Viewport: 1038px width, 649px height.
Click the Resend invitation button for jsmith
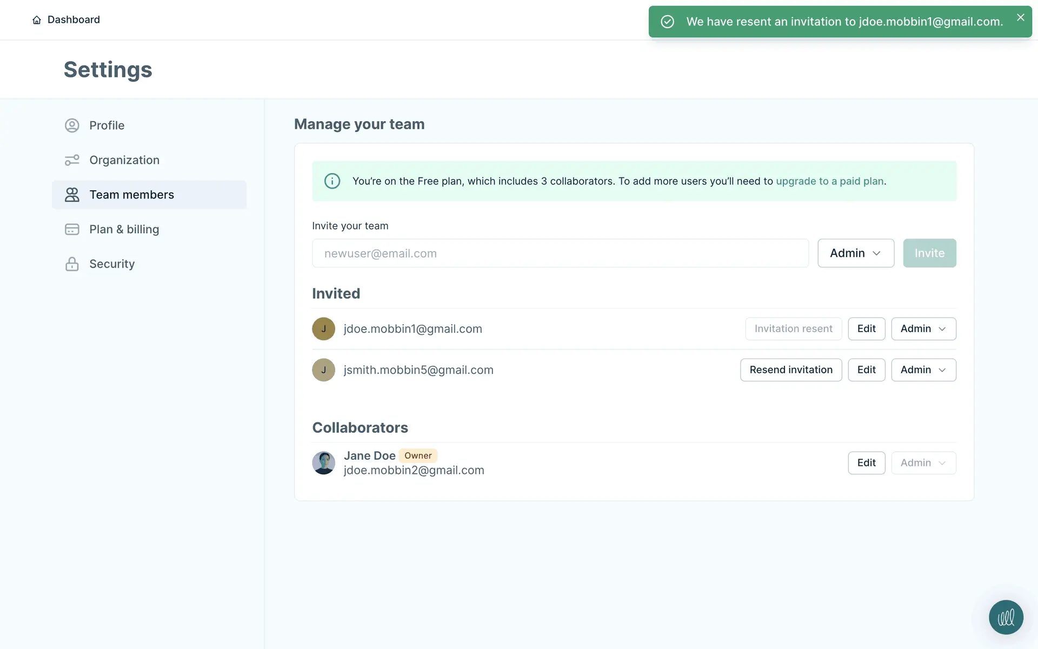790,370
